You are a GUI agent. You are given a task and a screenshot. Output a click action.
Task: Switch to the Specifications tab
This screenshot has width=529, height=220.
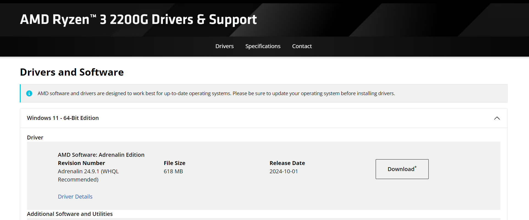coord(263,46)
